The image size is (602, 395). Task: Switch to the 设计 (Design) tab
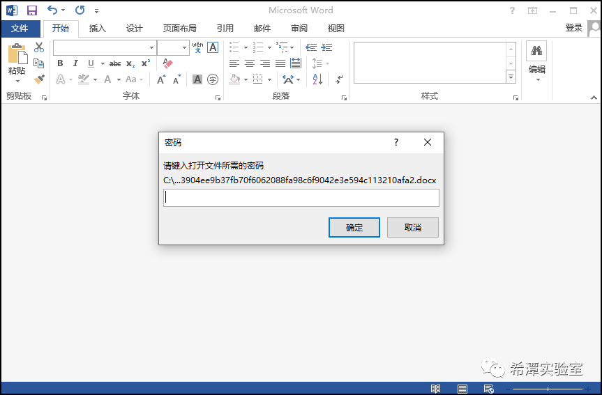(135, 29)
